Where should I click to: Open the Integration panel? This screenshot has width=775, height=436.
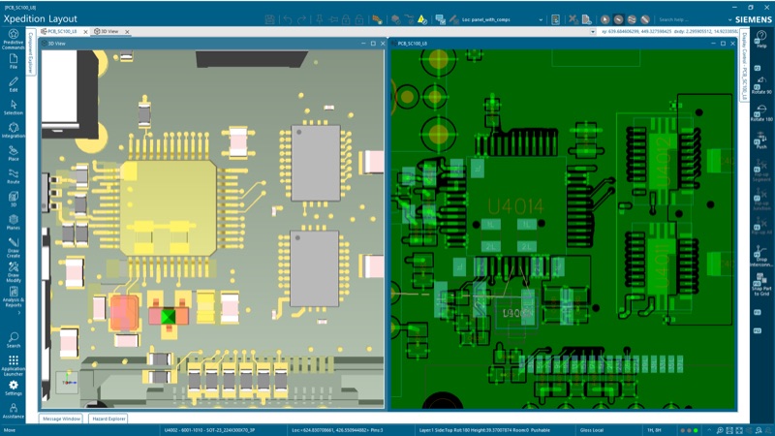pyautogui.click(x=14, y=131)
